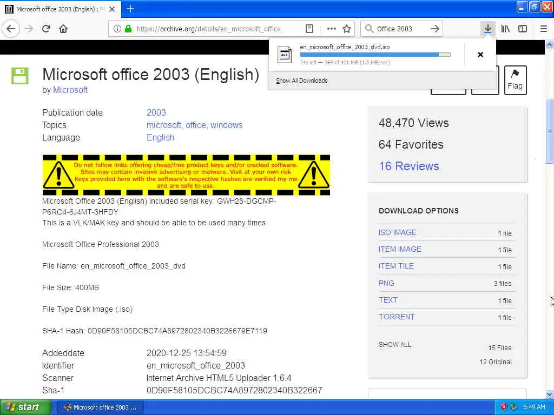Go back using browser back arrow
Screen dimensions: 554x415
[11, 29]
